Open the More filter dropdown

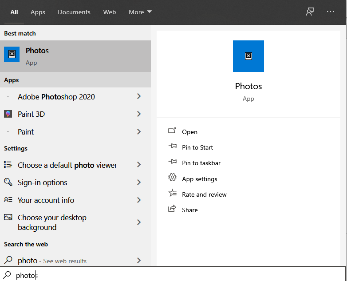click(x=140, y=12)
